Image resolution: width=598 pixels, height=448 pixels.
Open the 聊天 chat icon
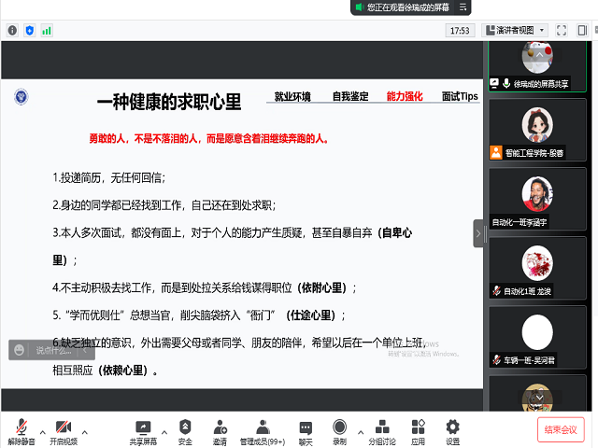305,429
